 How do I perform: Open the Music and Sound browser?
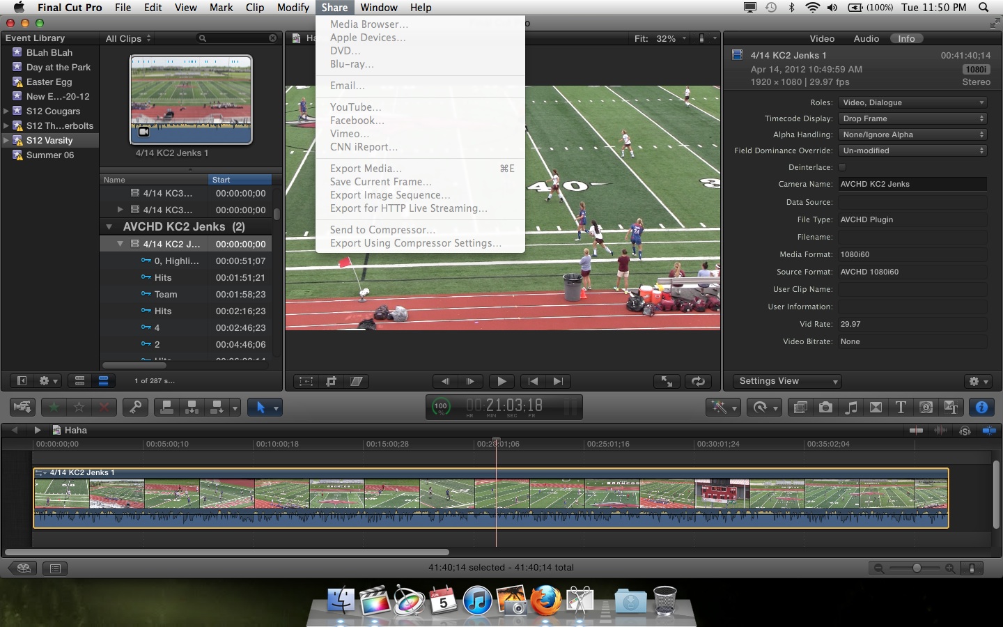(851, 408)
